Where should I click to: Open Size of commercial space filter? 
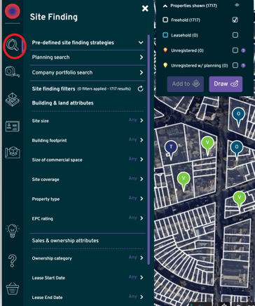[88, 159]
